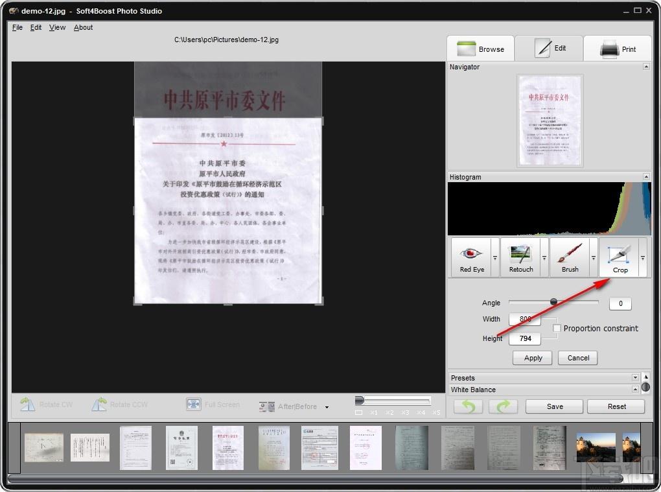The width and height of the screenshot is (661, 492).
Task: Open the Edit menu in menu bar
Action: point(36,27)
